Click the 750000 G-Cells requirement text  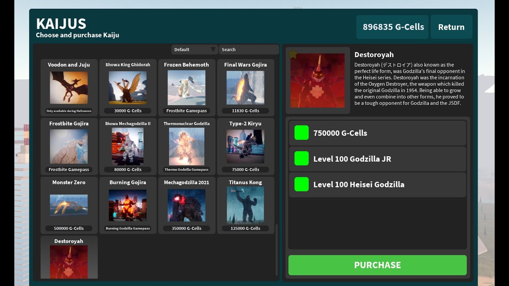point(340,133)
